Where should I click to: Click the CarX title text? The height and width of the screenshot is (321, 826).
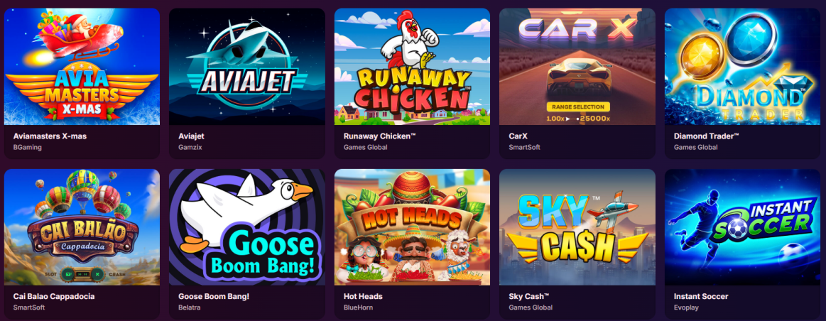(518, 136)
